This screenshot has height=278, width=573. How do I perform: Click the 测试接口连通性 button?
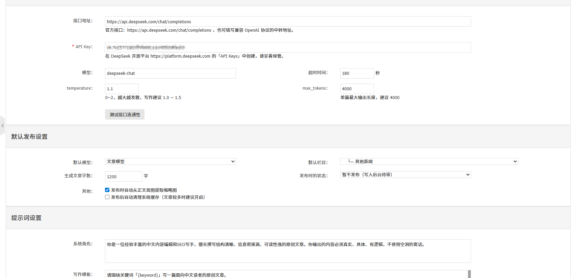[x=125, y=115]
